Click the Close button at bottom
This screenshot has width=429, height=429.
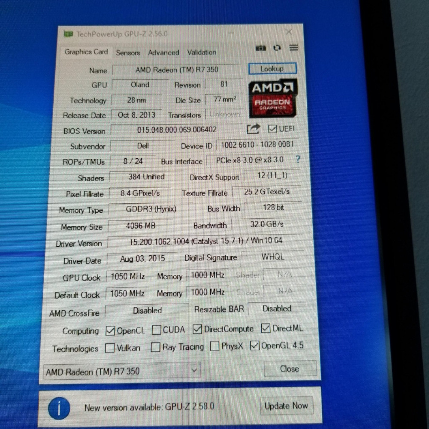click(x=290, y=369)
